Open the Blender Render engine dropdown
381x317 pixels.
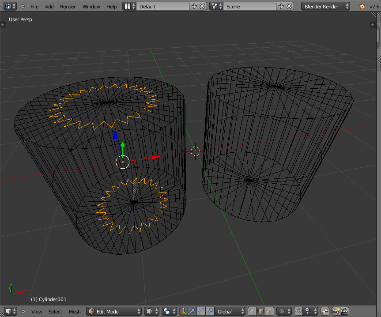coord(326,6)
